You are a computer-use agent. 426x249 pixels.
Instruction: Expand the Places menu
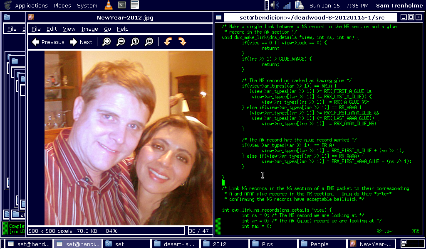point(62,5)
